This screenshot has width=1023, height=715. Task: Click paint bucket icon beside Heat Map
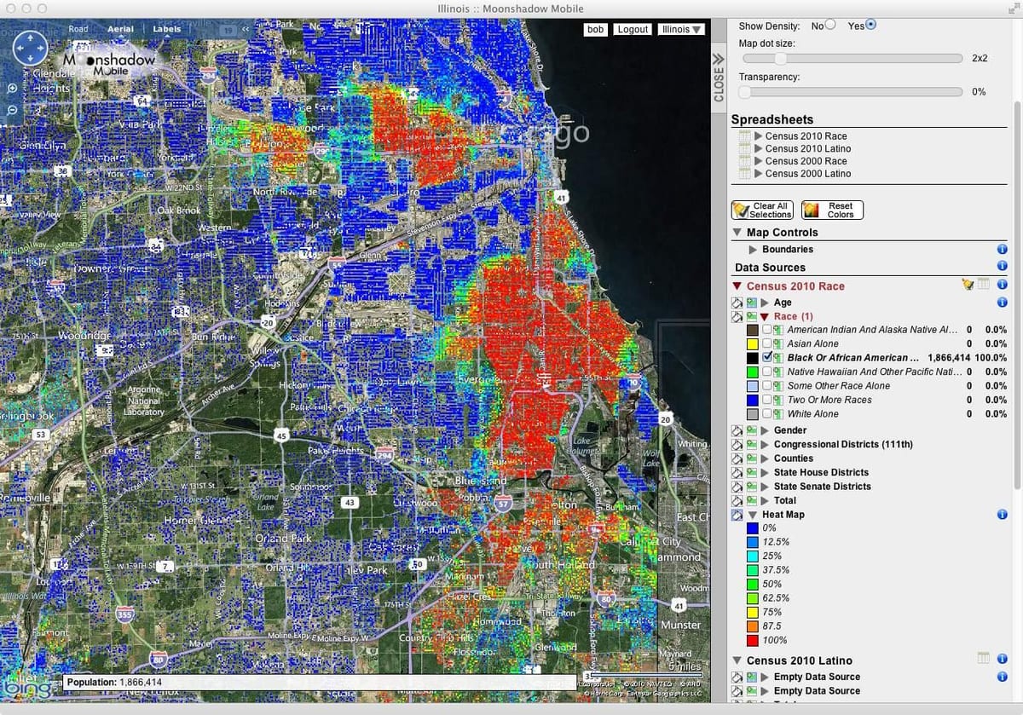[737, 515]
